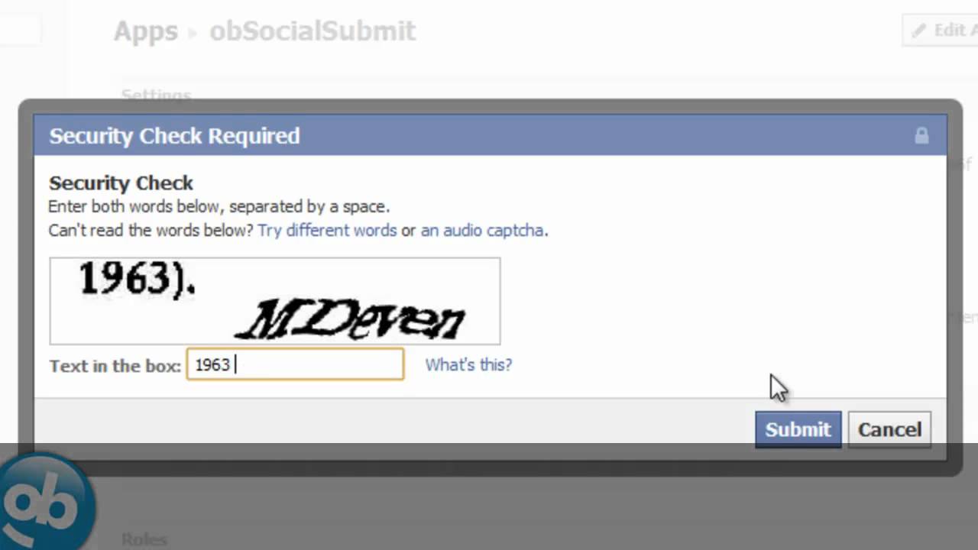The height and width of the screenshot is (550, 978).
Task: Open the What's this? help link
Action: pos(468,364)
